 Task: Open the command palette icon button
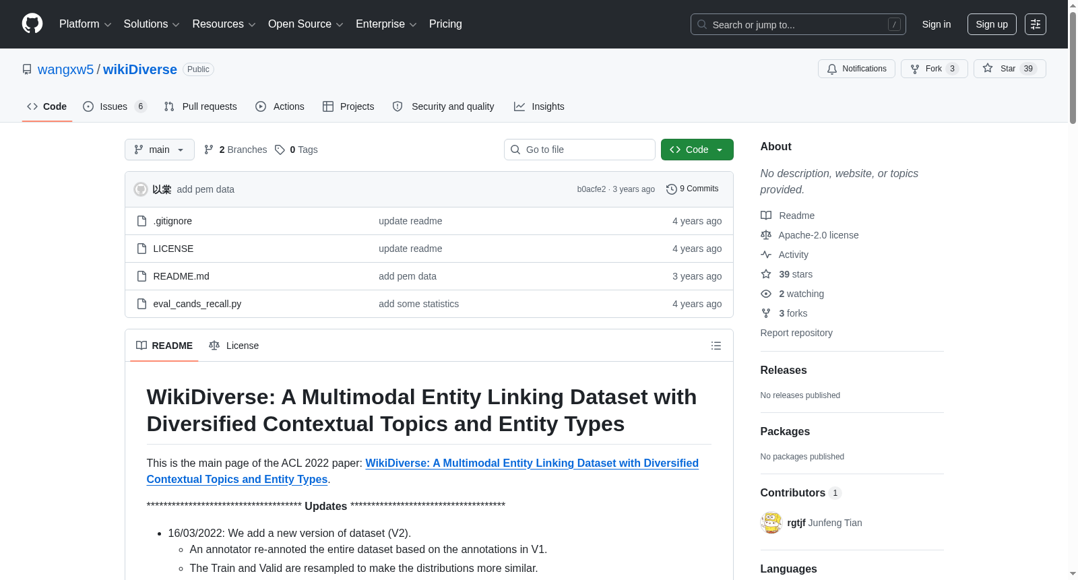pos(1036,24)
